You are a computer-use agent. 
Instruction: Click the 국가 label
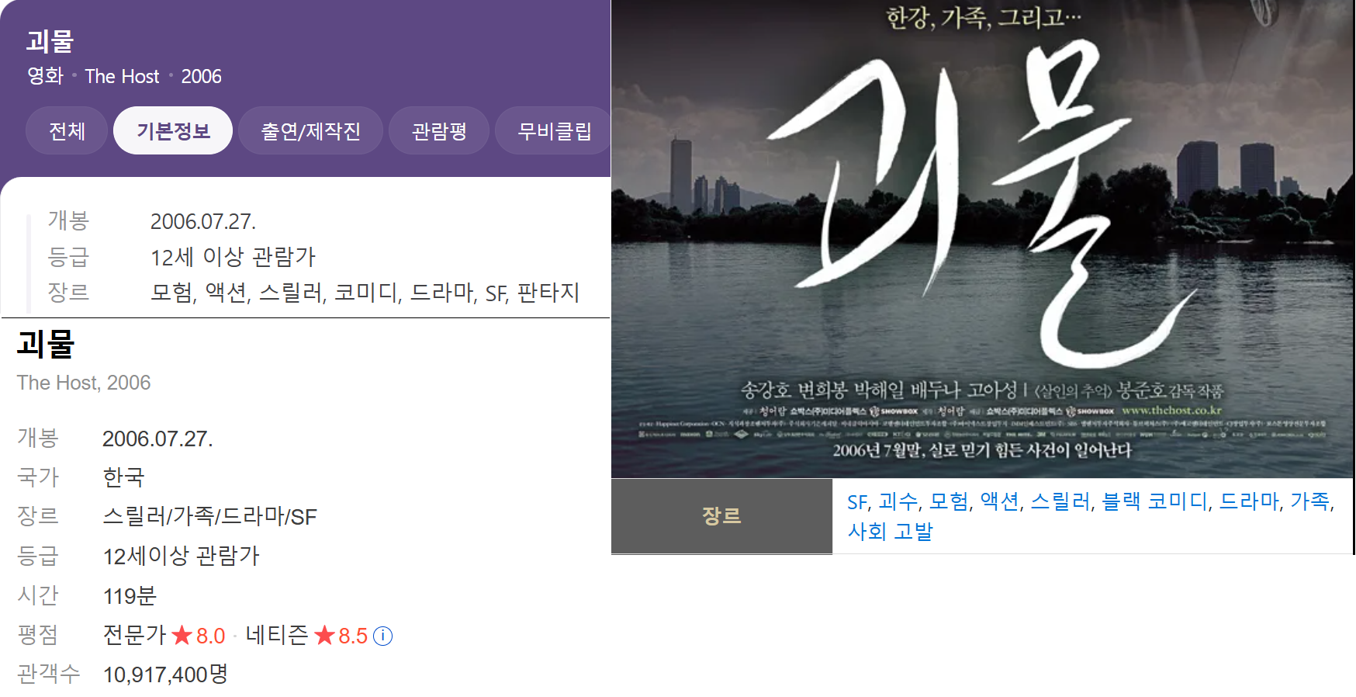coord(37,477)
